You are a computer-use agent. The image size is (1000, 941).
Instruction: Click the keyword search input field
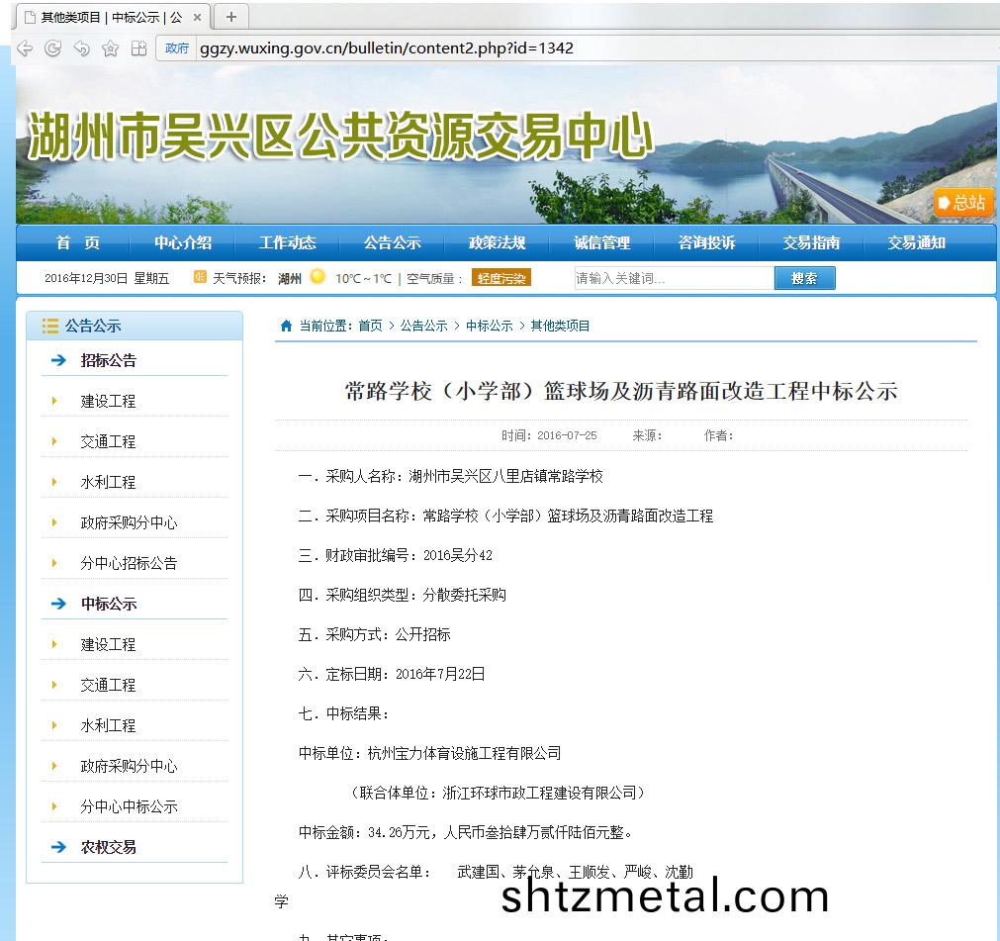pyautogui.click(x=674, y=278)
